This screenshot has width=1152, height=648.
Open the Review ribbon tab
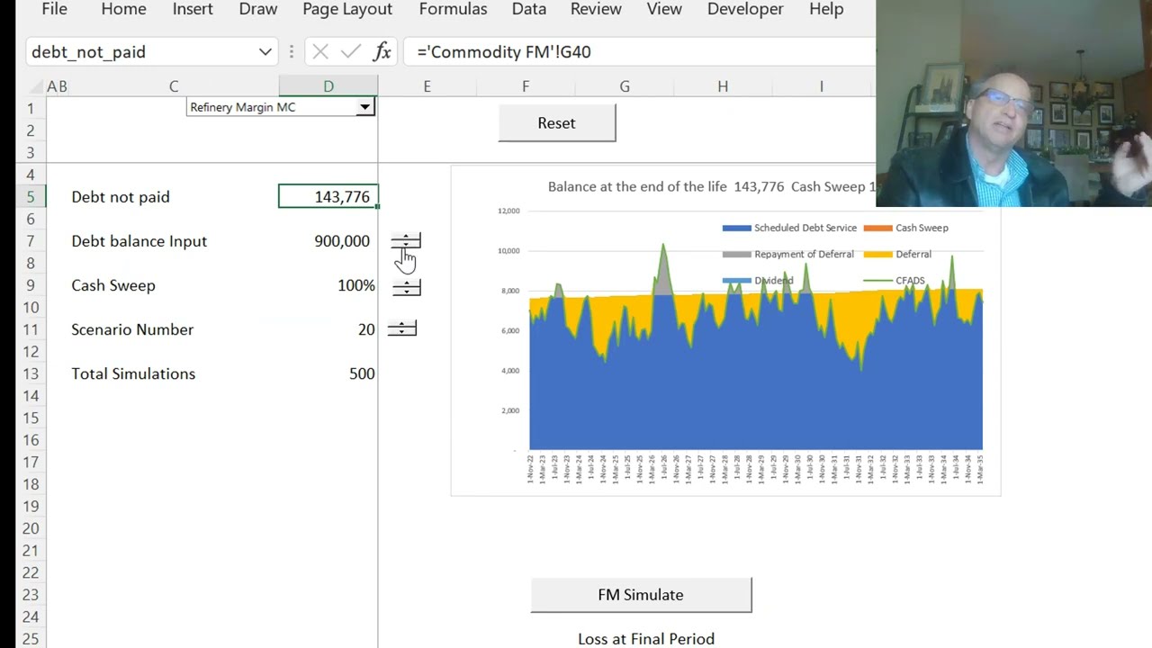[596, 9]
